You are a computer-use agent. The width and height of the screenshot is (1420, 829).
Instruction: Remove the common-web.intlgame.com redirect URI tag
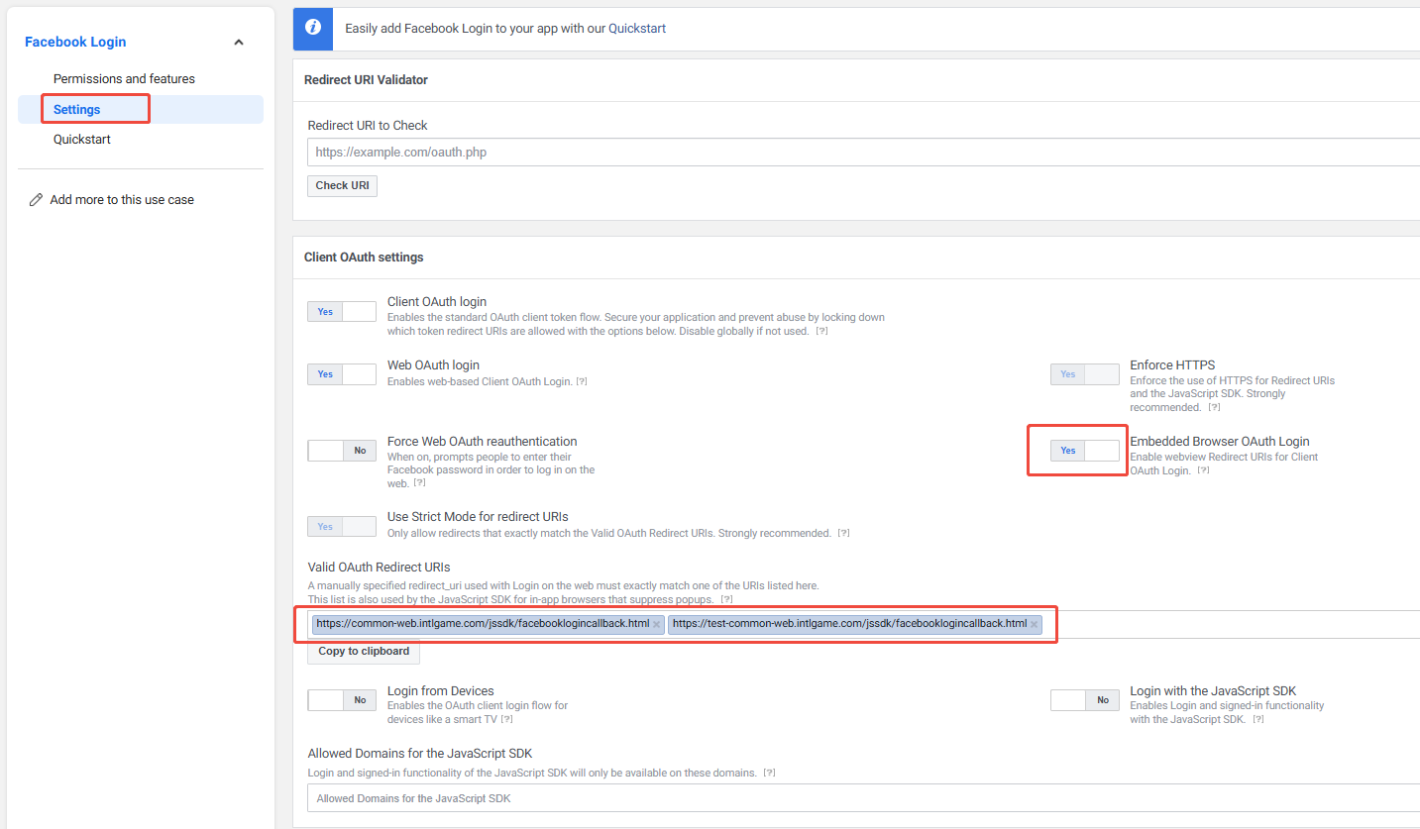pos(656,625)
